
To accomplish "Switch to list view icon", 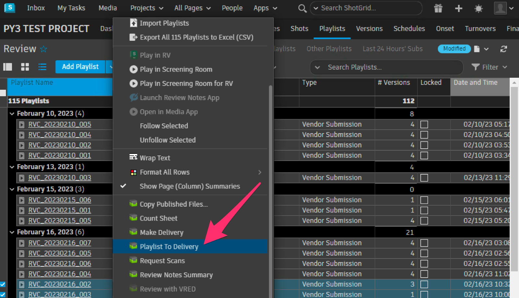I will 42,67.
